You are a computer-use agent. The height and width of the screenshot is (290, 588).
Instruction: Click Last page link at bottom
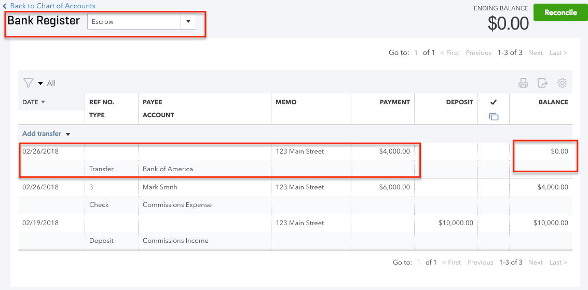[558, 263]
